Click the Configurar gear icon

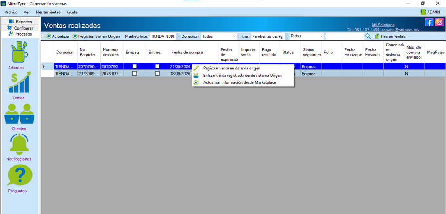click(10, 28)
